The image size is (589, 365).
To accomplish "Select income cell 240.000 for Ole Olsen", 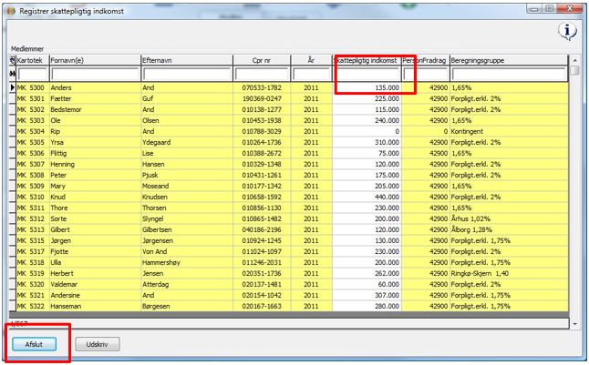I will (x=367, y=120).
